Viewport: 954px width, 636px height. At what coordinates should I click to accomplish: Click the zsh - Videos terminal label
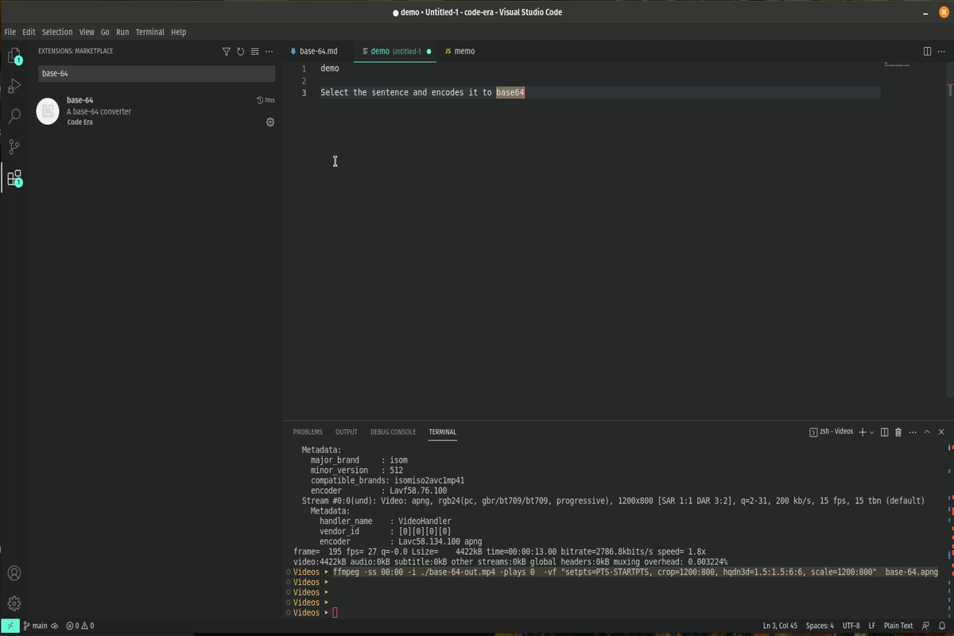pyautogui.click(x=832, y=432)
